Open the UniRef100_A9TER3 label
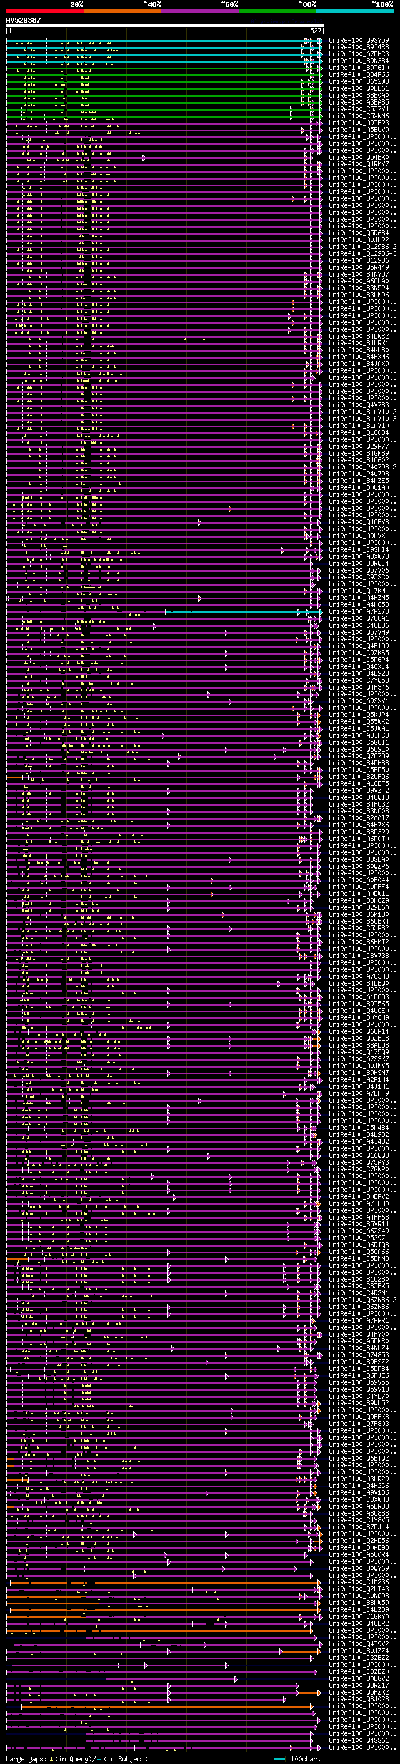The height and width of the screenshot is (1764, 400). pyautogui.click(x=359, y=123)
